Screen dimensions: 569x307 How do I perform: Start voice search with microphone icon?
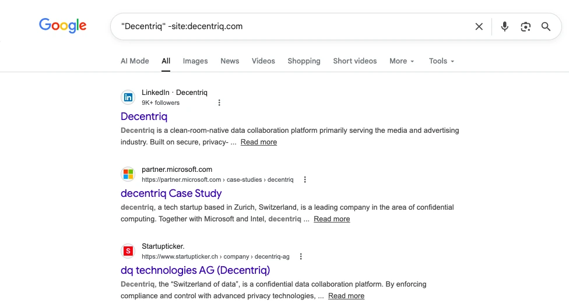click(x=504, y=26)
